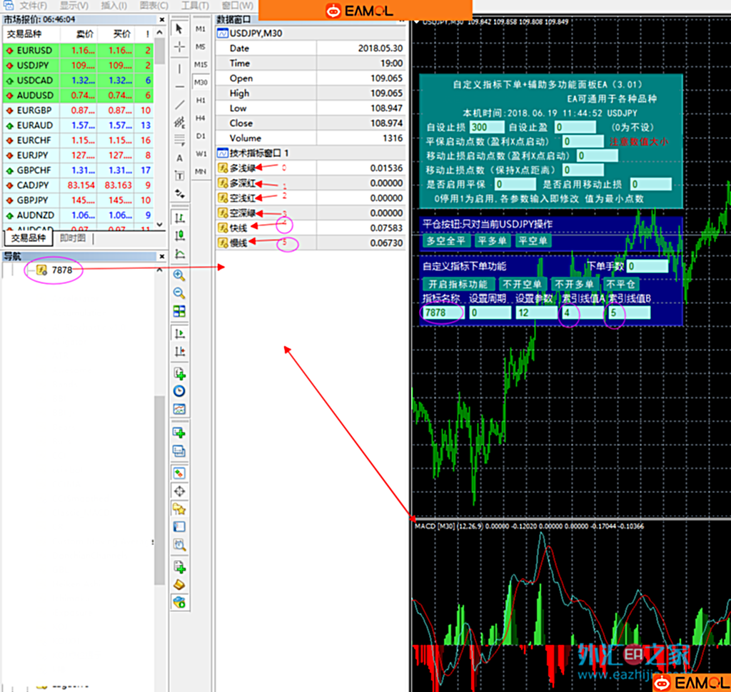Select the text label 'A' tool
Viewport: 731px width, 692px height.
coord(179,158)
